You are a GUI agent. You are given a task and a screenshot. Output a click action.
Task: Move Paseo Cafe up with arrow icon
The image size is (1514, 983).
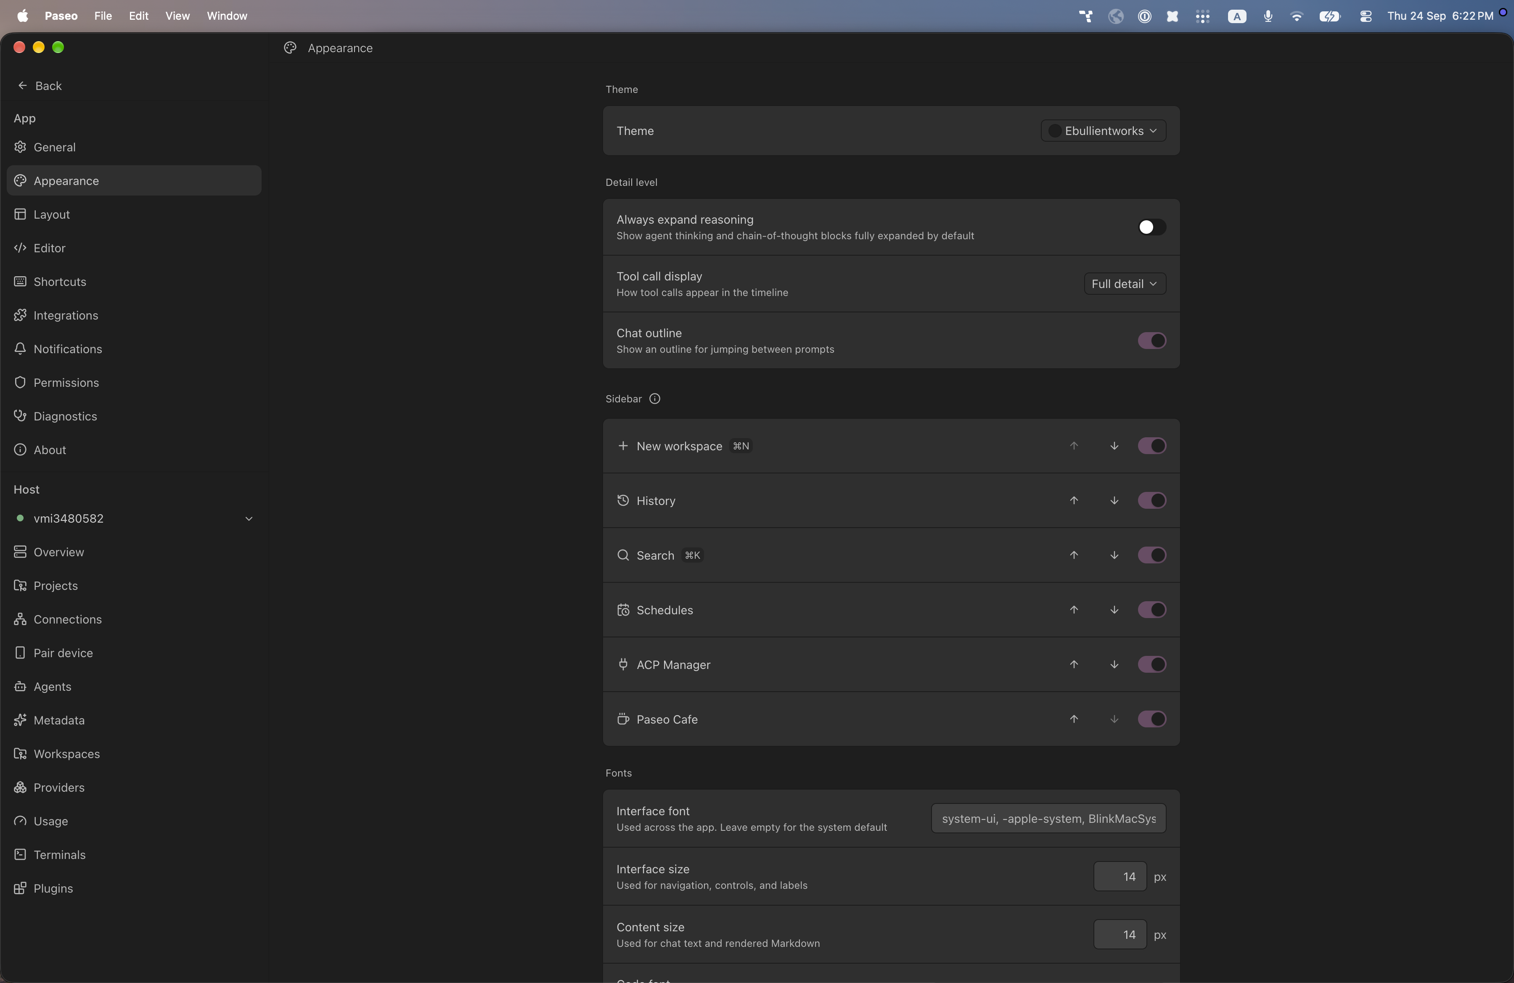pos(1074,719)
